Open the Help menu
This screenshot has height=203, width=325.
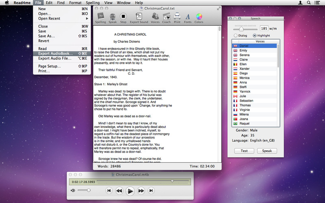[x=139, y=3]
